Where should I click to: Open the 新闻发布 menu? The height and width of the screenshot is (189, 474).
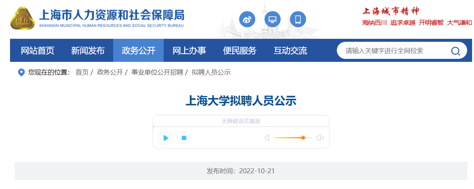click(88, 50)
